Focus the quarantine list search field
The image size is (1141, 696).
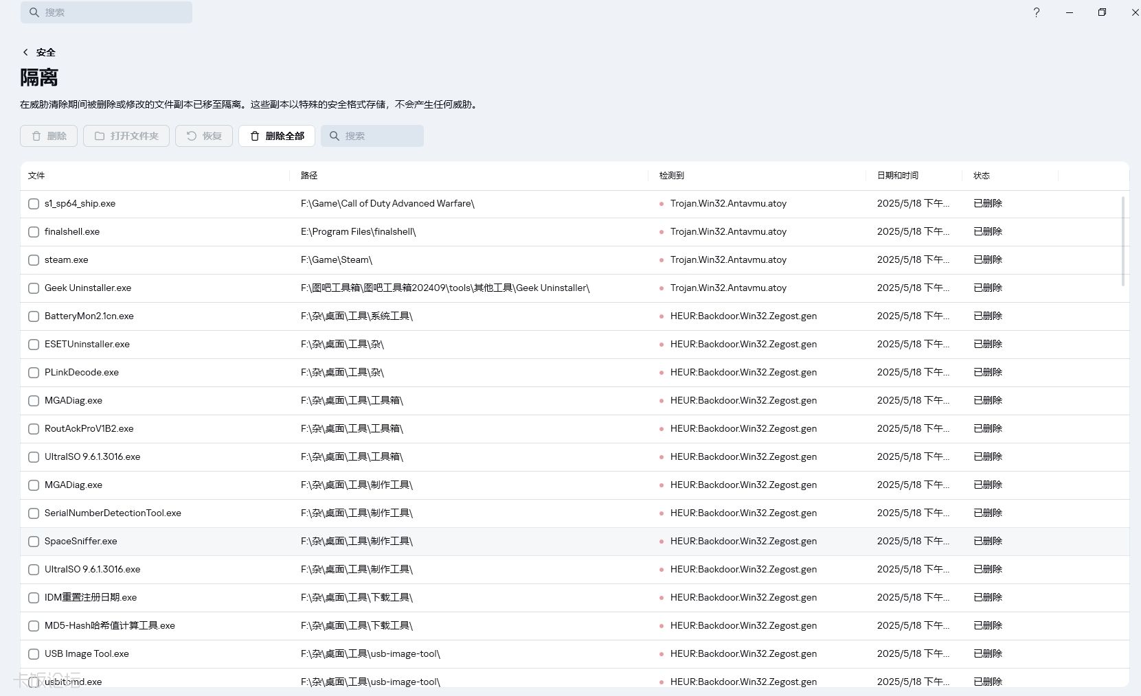pyautogui.click(x=372, y=136)
